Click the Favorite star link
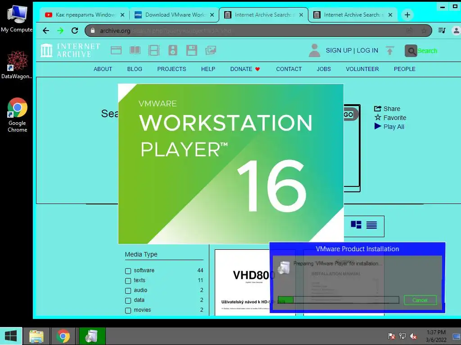 (390, 118)
